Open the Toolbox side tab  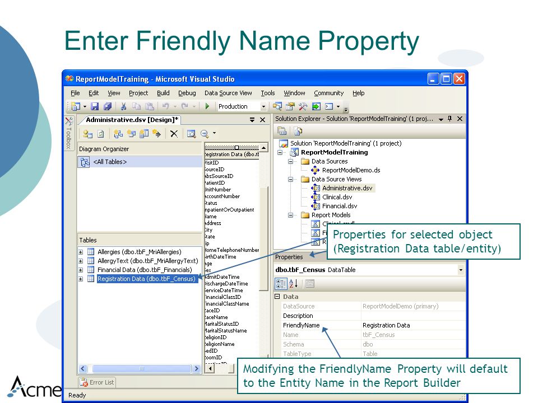[69, 134]
